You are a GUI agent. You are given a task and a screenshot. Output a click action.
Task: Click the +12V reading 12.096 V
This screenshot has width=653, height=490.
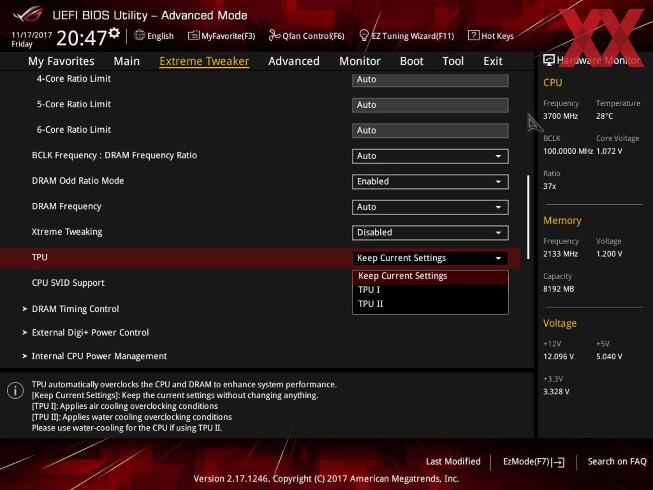pyautogui.click(x=558, y=356)
